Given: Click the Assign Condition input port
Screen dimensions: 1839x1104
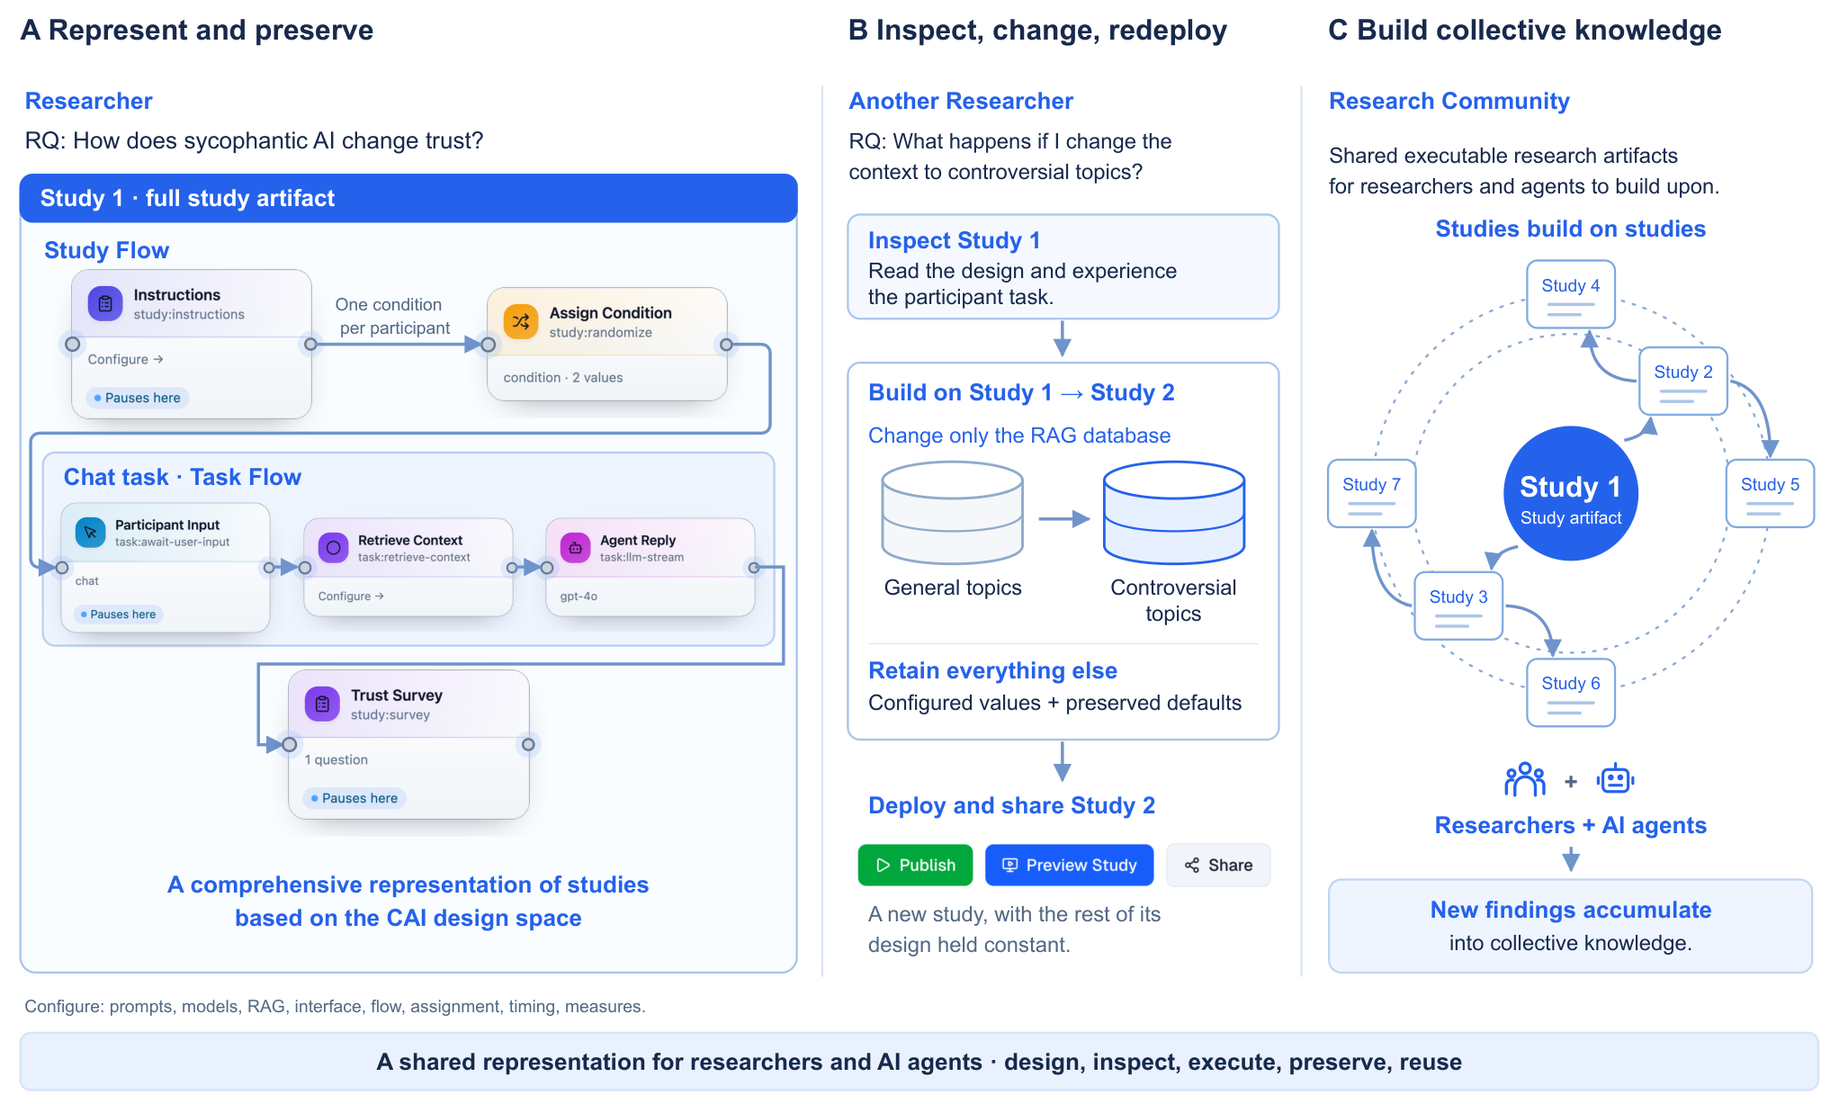Looking at the screenshot, I should [x=488, y=344].
